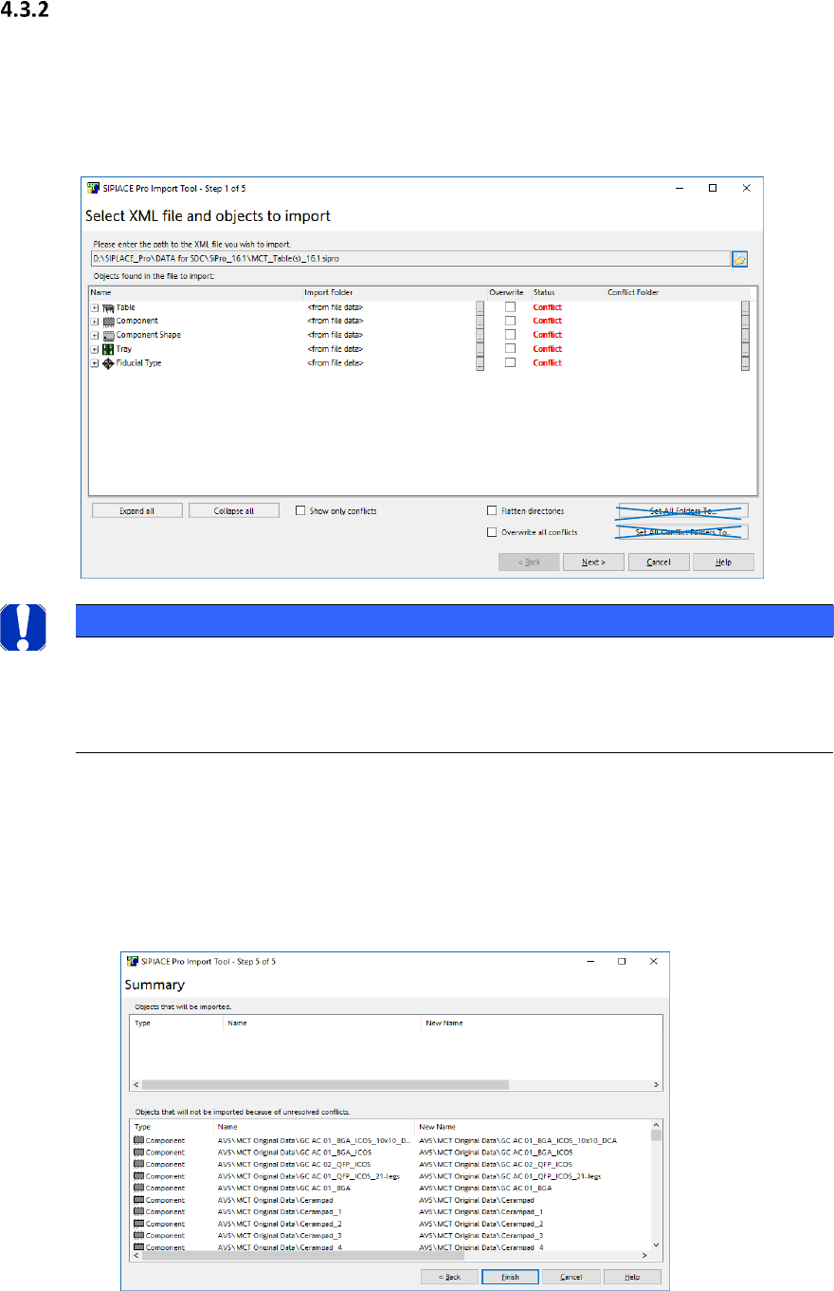Click the SIPLACE app icon in the Step 1 title bar
The height and width of the screenshot is (1291, 834).
click(93, 189)
